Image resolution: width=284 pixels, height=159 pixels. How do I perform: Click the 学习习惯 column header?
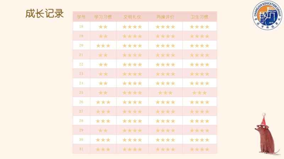[x=103, y=17]
